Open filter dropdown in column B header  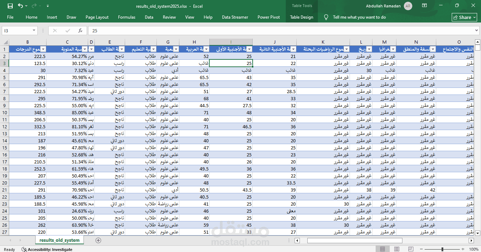[43, 49]
